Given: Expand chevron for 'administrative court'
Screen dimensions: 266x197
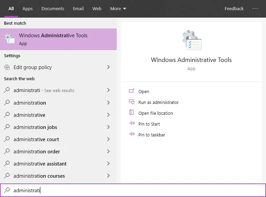Looking at the screenshot, I should [x=109, y=139].
